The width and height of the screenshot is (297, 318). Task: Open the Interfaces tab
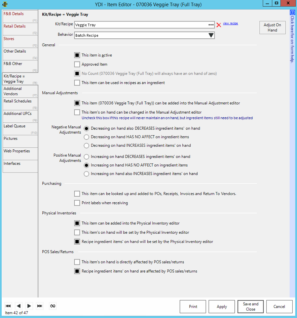coord(20,166)
